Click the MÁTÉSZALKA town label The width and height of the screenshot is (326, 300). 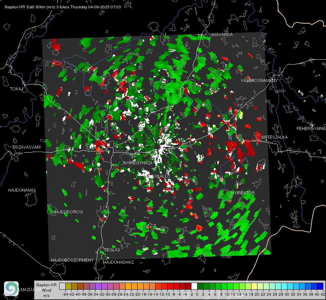pyautogui.click(x=274, y=137)
